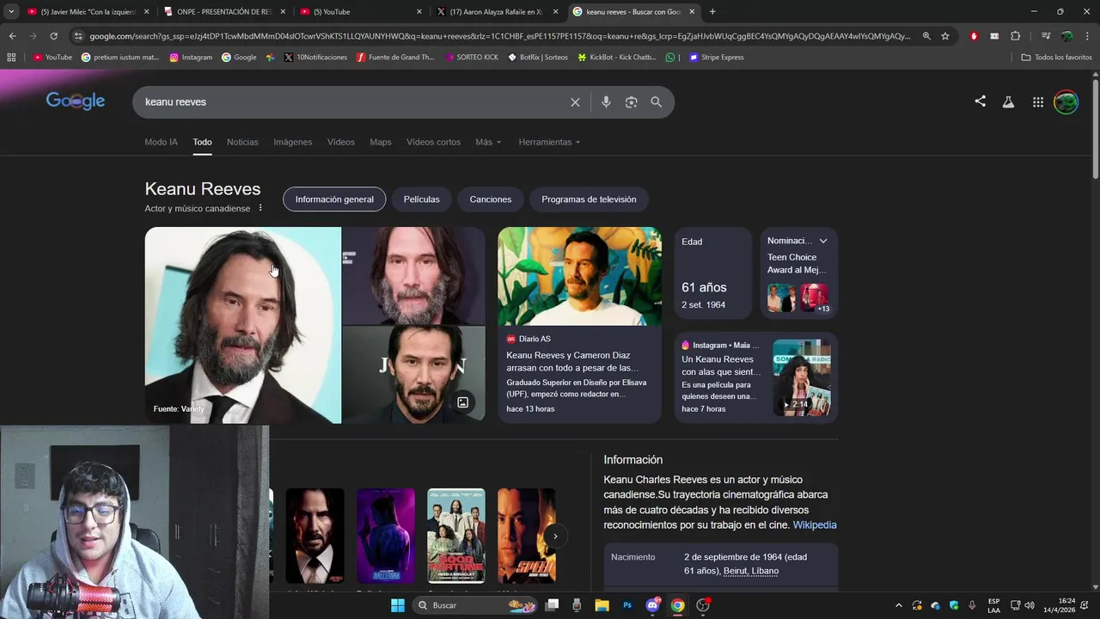Open the Videos cortos tab

(x=433, y=142)
